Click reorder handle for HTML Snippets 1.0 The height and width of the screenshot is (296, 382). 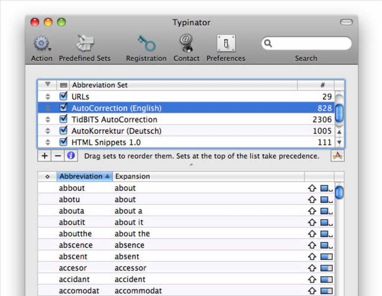(48, 142)
